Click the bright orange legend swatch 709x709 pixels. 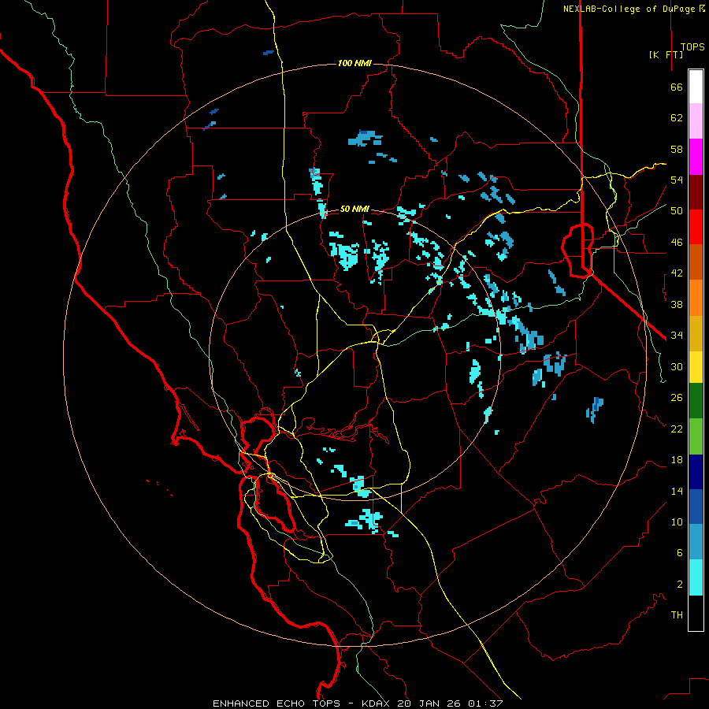click(696, 298)
